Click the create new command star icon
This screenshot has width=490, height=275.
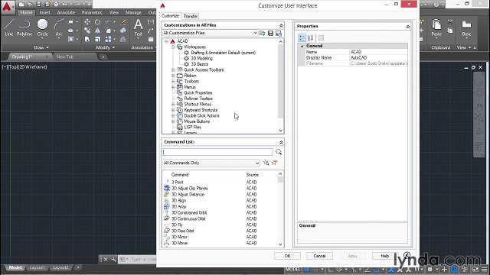(274, 163)
